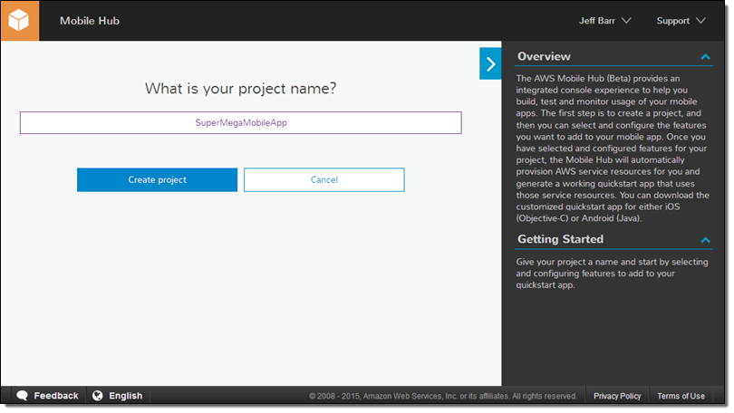Click the Feedback speech bubble icon
Image resolution: width=734 pixels, height=413 pixels.
click(22, 396)
